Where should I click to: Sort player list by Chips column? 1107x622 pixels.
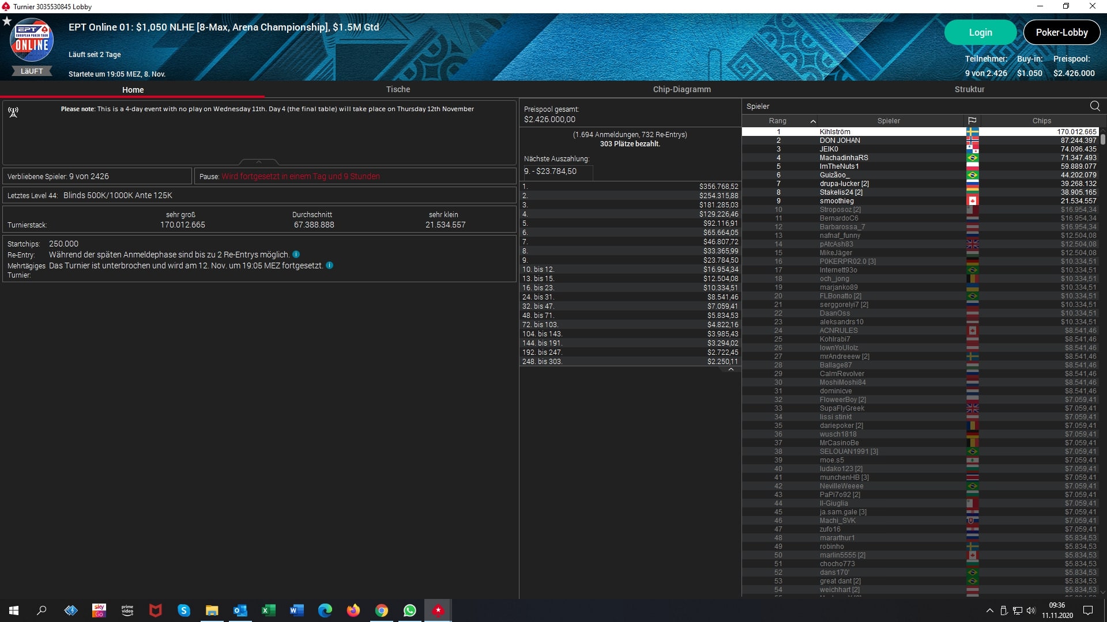(x=1041, y=121)
